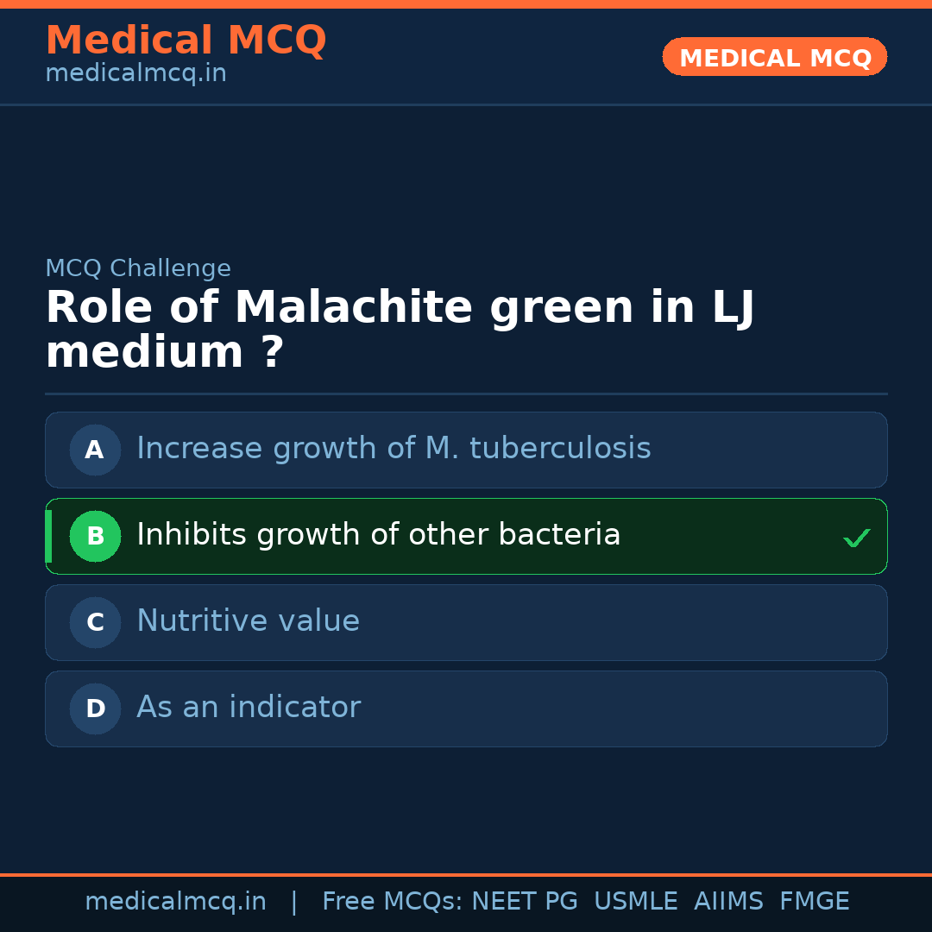932x932 pixels.
Task: Click the MCQ Challenge label
Action: pyautogui.click(x=138, y=268)
